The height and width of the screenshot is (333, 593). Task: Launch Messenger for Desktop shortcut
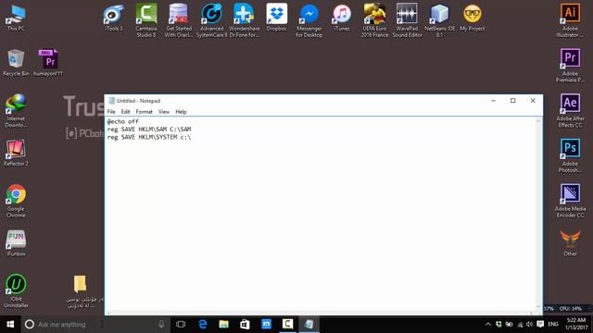click(x=309, y=20)
